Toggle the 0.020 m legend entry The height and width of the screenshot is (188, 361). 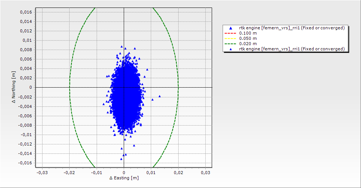click(248, 44)
